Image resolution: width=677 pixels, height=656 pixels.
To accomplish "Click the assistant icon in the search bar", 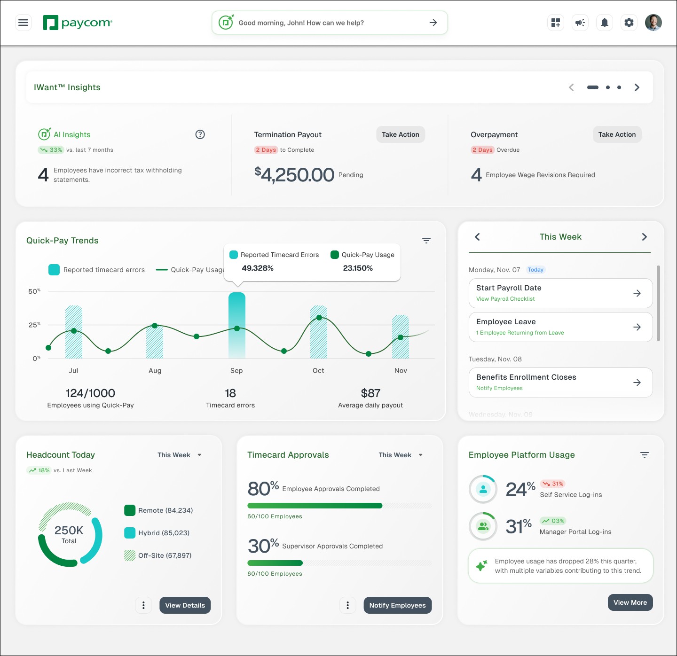I will (x=226, y=22).
